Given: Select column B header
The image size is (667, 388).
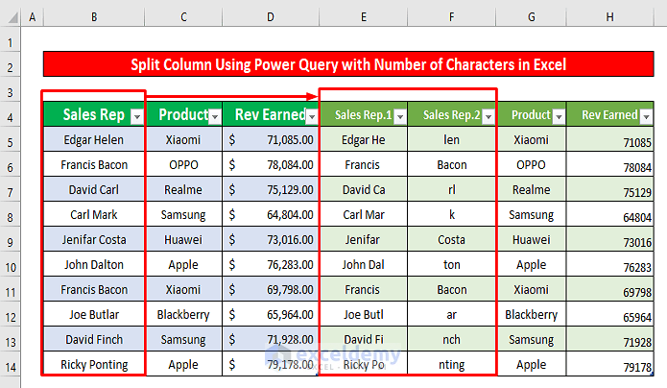Looking at the screenshot, I should point(93,18).
